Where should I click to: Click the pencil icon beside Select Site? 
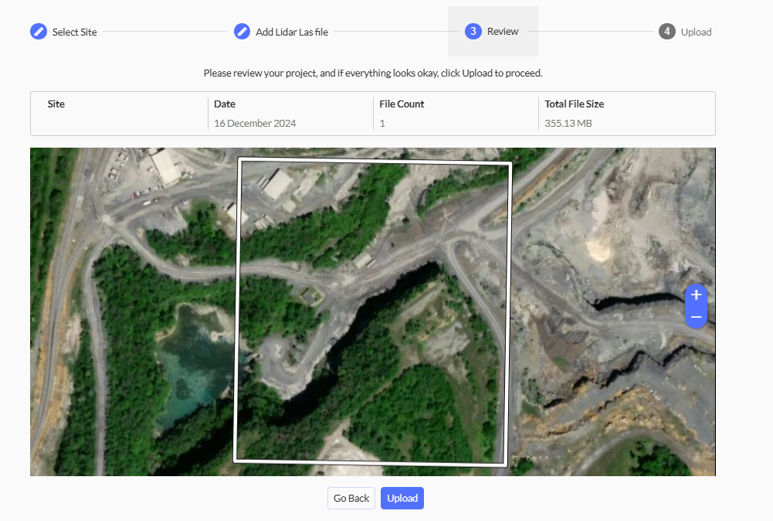[x=39, y=32]
